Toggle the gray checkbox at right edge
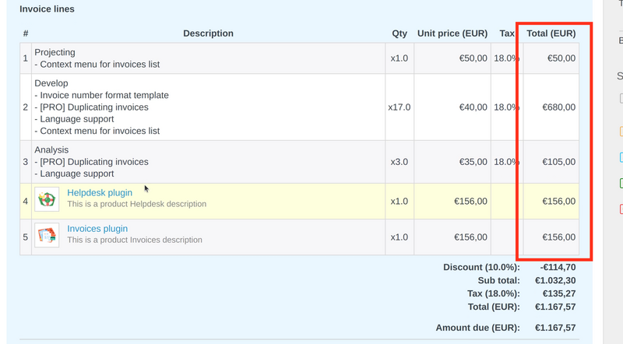 (x=621, y=99)
